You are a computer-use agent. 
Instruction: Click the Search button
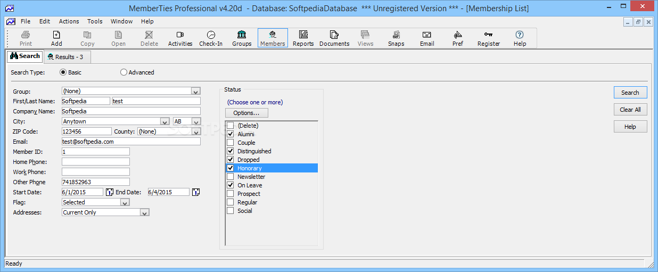coord(630,93)
